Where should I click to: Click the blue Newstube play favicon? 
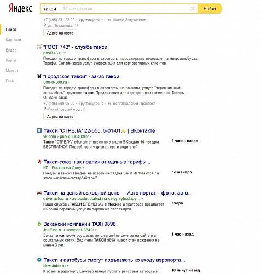pos(39,260)
